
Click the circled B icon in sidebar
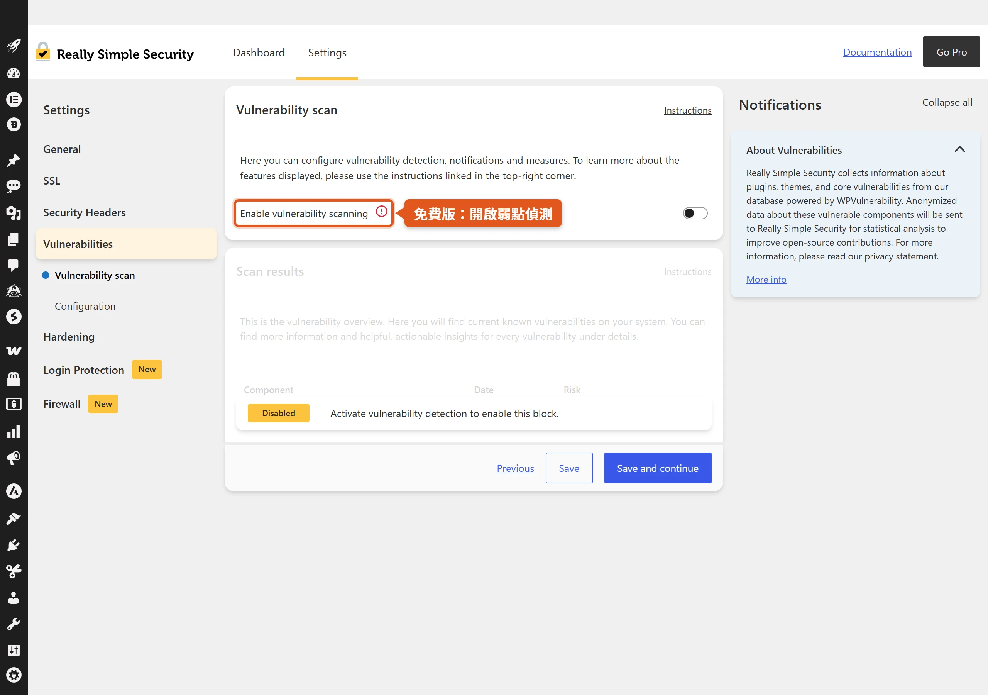coord(14,125)
